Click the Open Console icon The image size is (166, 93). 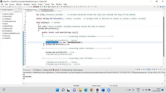(158, 69)
